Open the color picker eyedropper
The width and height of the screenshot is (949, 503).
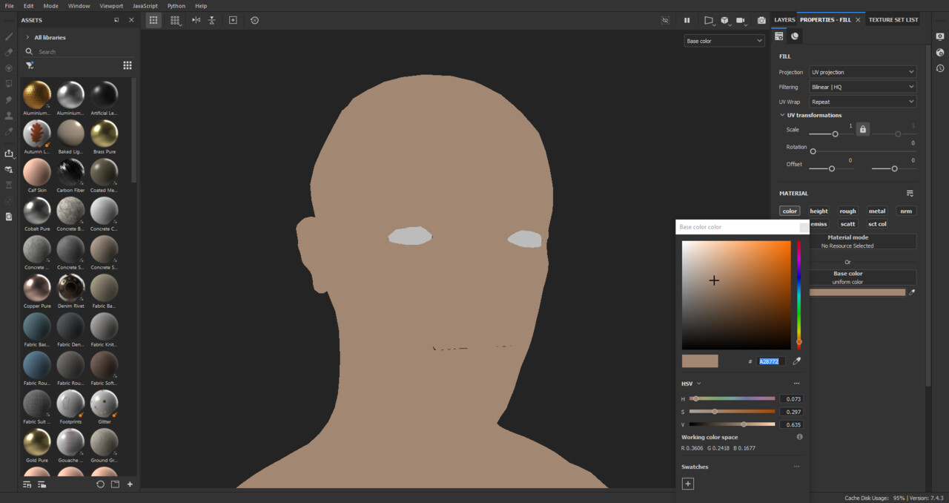(796, 361)
